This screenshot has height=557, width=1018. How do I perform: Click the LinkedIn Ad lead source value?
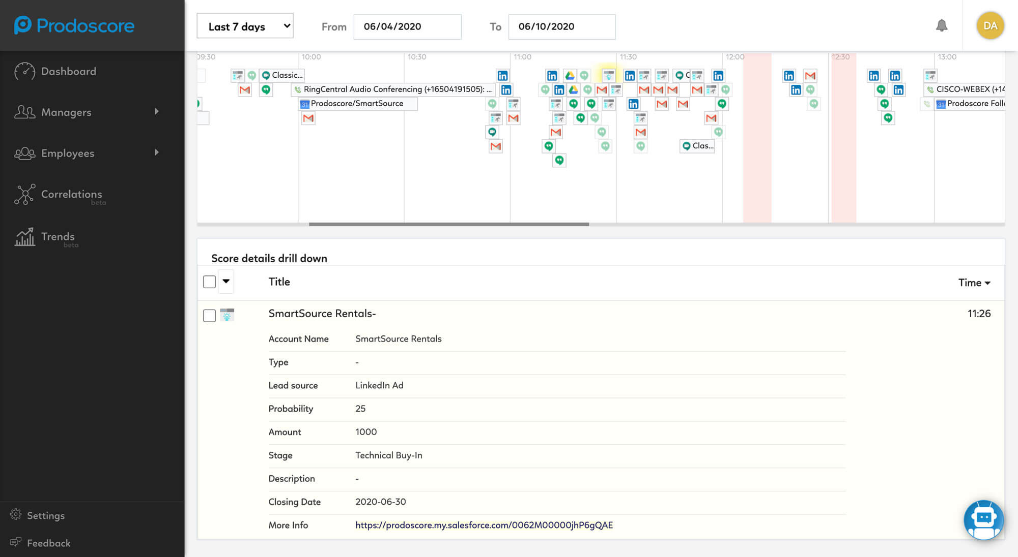tap(379, 385)
